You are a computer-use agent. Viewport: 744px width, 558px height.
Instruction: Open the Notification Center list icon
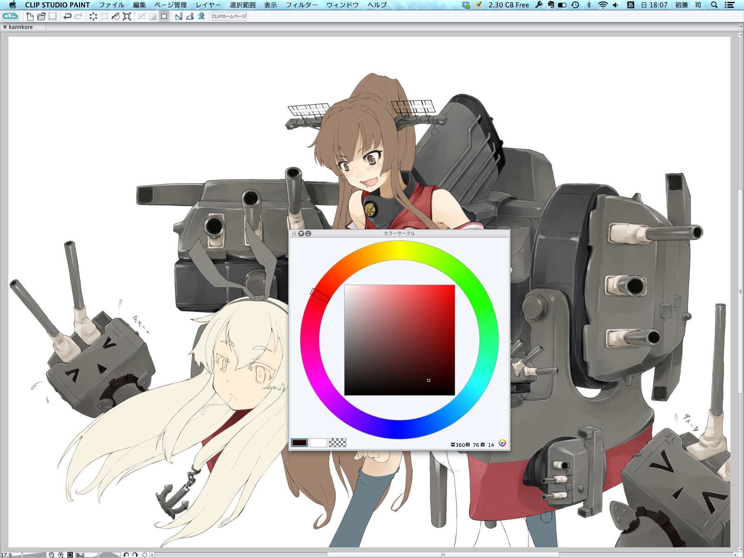(730, 5)
